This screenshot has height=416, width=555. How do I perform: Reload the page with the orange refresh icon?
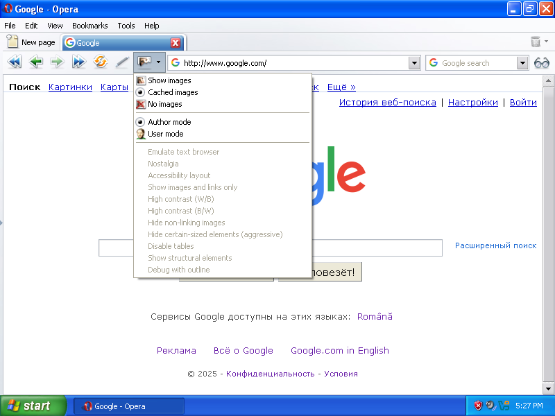(x=101, y=62)
